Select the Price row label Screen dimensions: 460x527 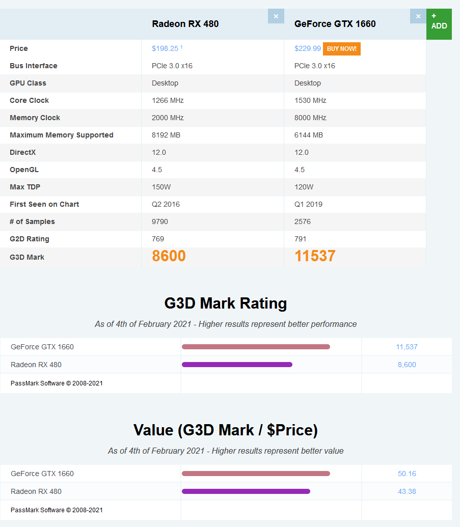[19, 48]
